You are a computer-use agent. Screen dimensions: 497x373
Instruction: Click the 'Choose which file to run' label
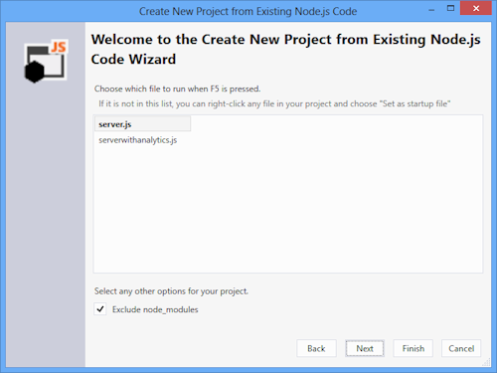click(x=177, y=89)
